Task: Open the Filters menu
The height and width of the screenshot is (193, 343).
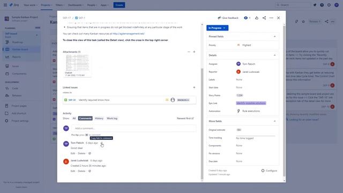Action: click(59, 5)
